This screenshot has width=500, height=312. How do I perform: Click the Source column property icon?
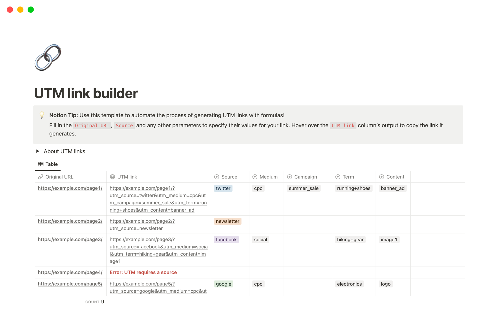[216, 177]
